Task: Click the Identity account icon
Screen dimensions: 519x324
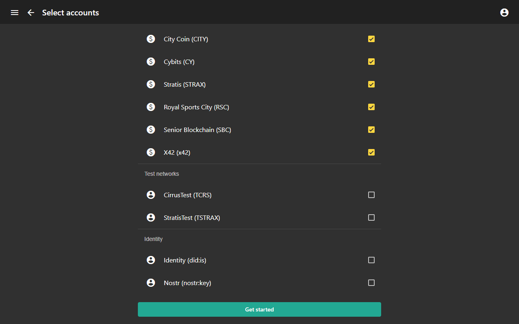Action: click(151, 260)
